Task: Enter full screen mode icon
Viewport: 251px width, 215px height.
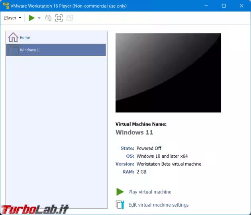Action: [x=59, y=18]
